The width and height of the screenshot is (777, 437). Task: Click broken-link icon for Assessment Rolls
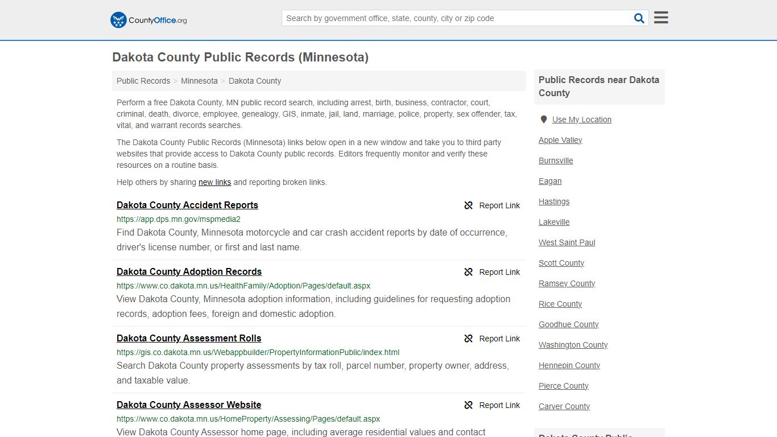point(469,339)
